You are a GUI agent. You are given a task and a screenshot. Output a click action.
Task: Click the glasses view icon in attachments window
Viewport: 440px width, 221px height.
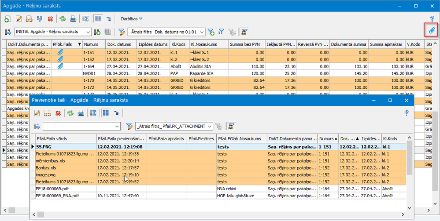tap(48, 113)
